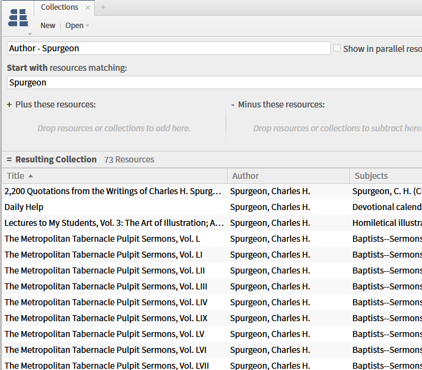
Task: Edit the collection name Author - Spurgeon
Action: (x=168, y=48)
